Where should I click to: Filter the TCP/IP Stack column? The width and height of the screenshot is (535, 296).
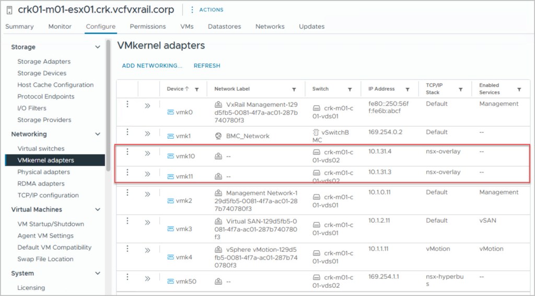pos(461,90)
